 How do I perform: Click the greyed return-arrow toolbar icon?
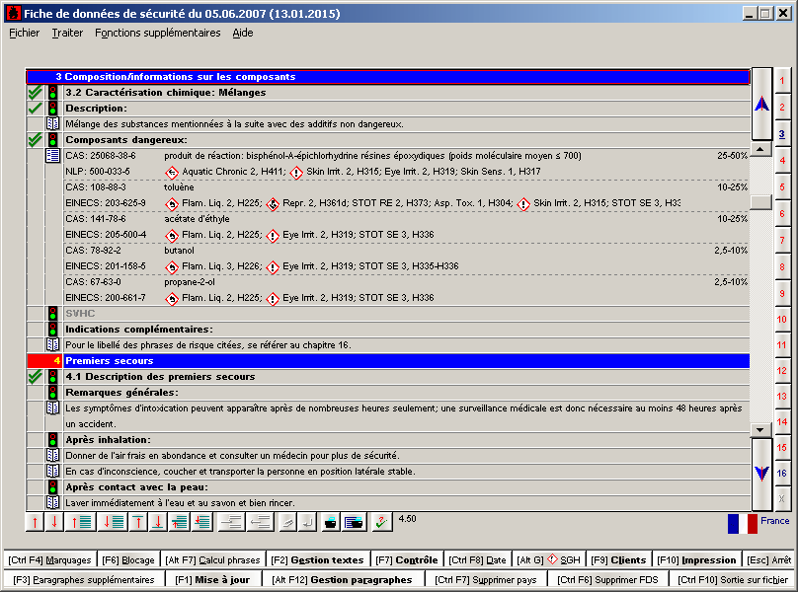click(308, 522)
